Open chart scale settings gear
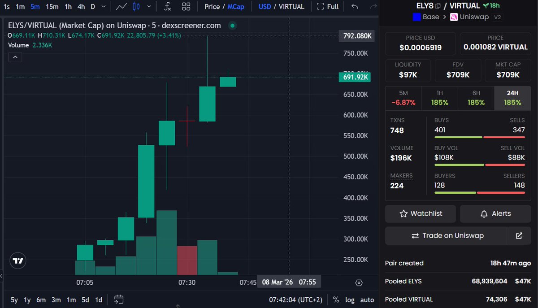Screen dimensions: 538x308 359,282
